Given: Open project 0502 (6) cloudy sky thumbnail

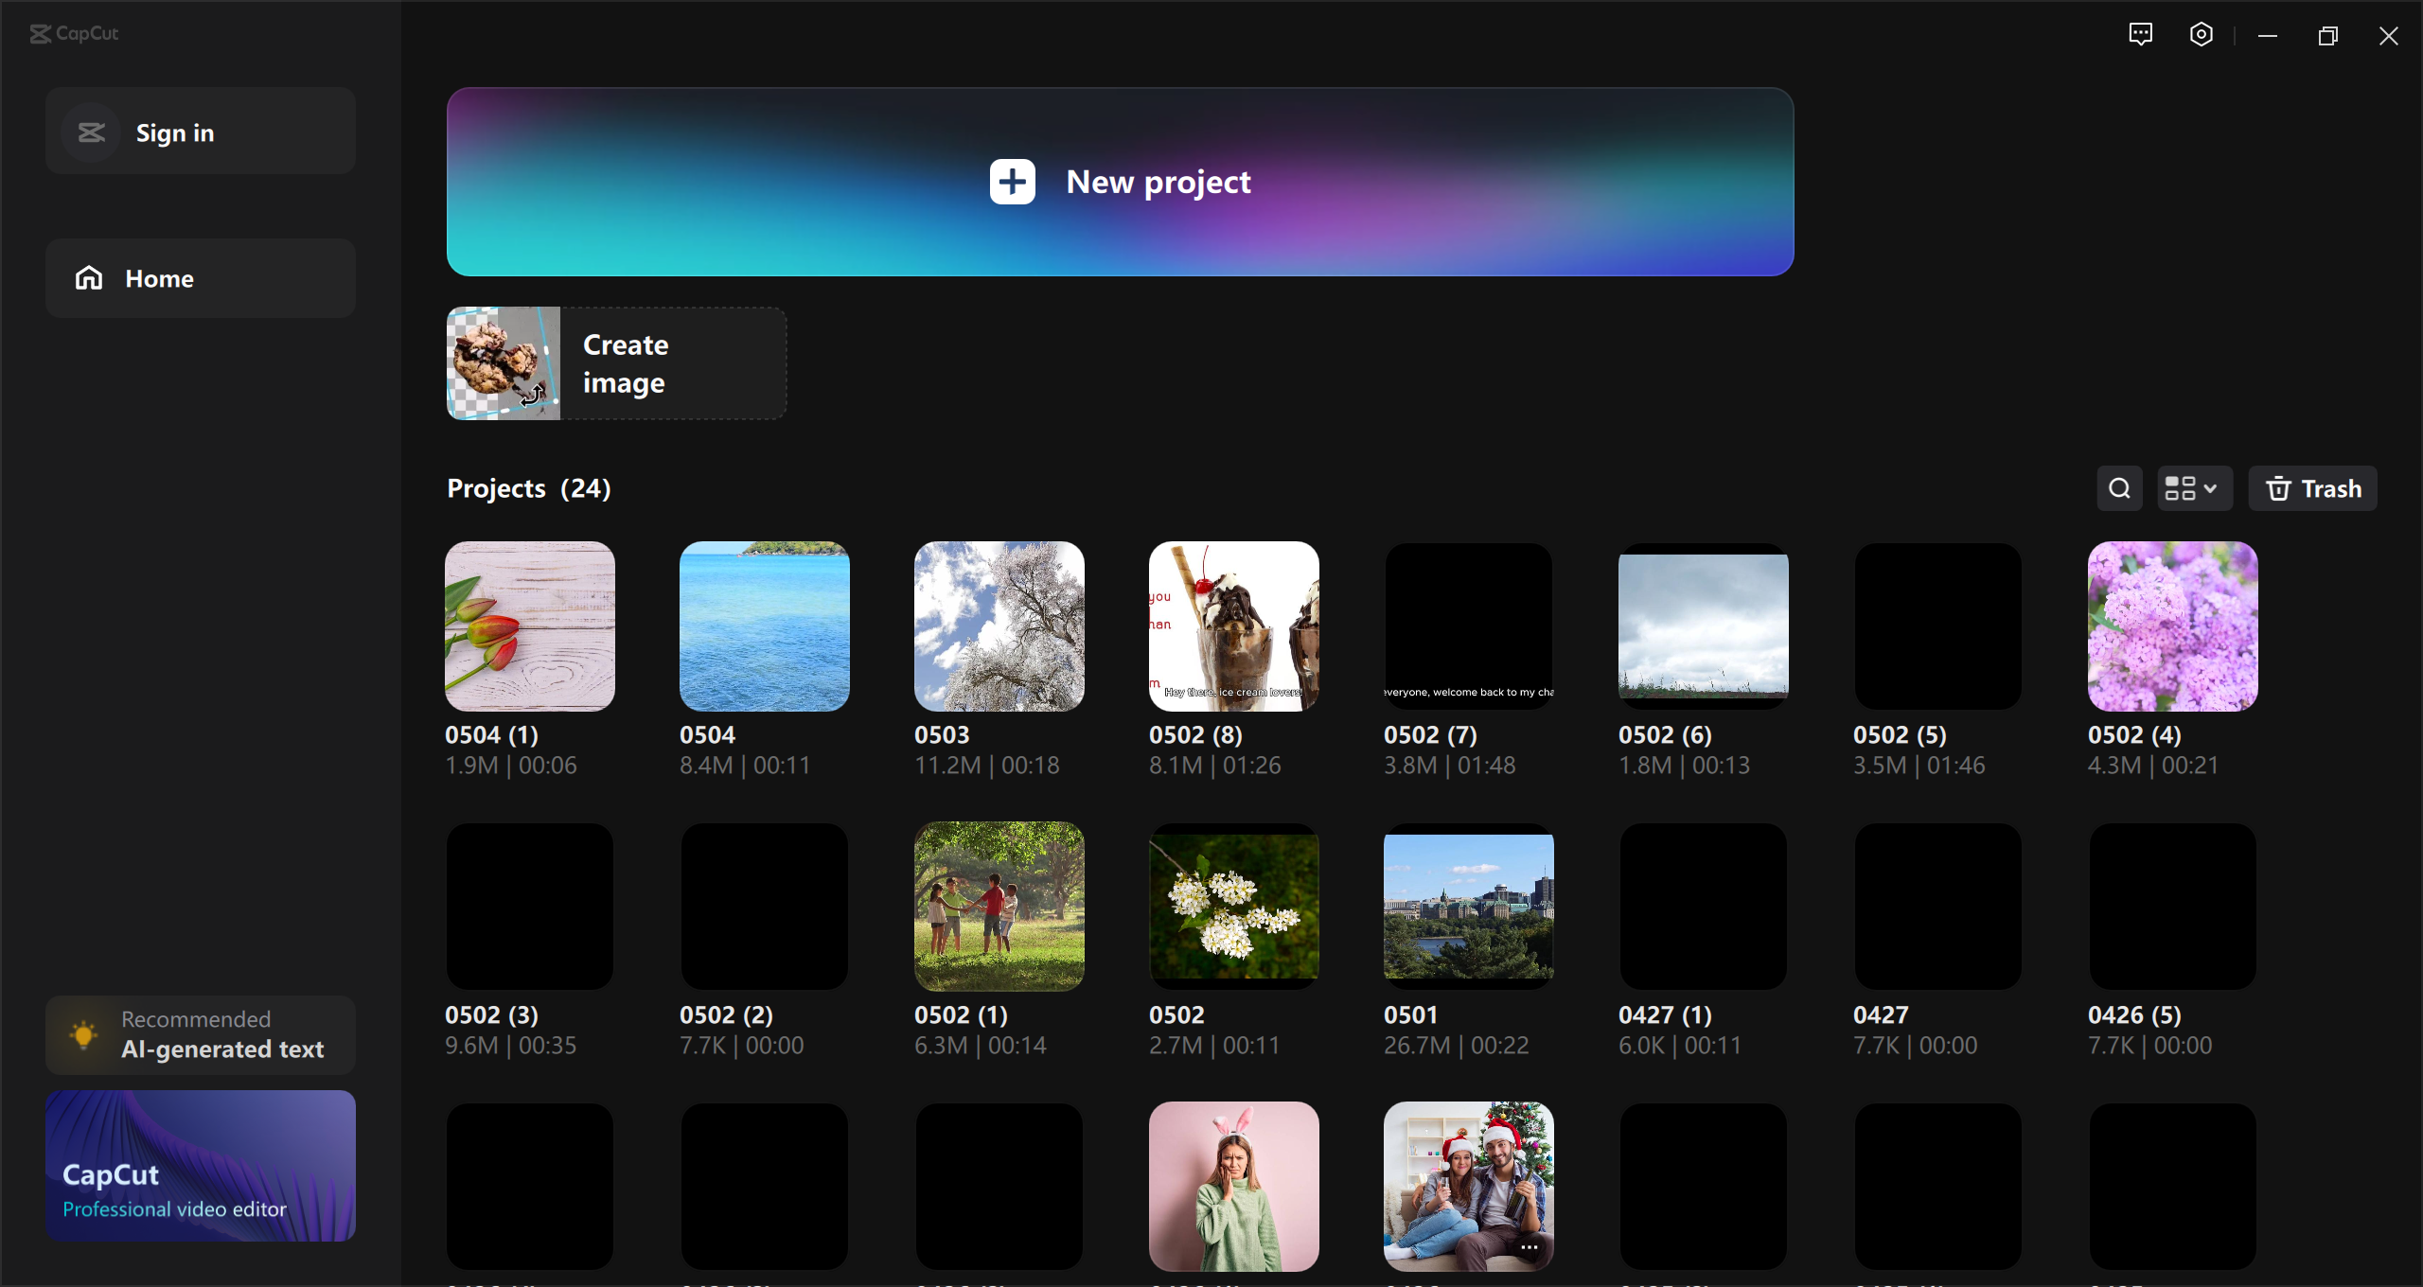Looking at the screenshot, I should point(1704,626).
